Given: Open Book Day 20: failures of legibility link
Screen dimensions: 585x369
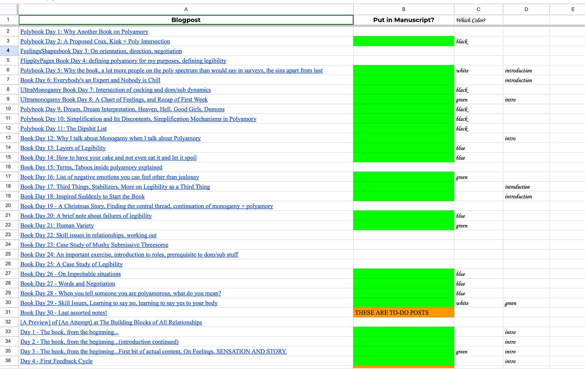Looking at the screenshot, I should 86,216.
